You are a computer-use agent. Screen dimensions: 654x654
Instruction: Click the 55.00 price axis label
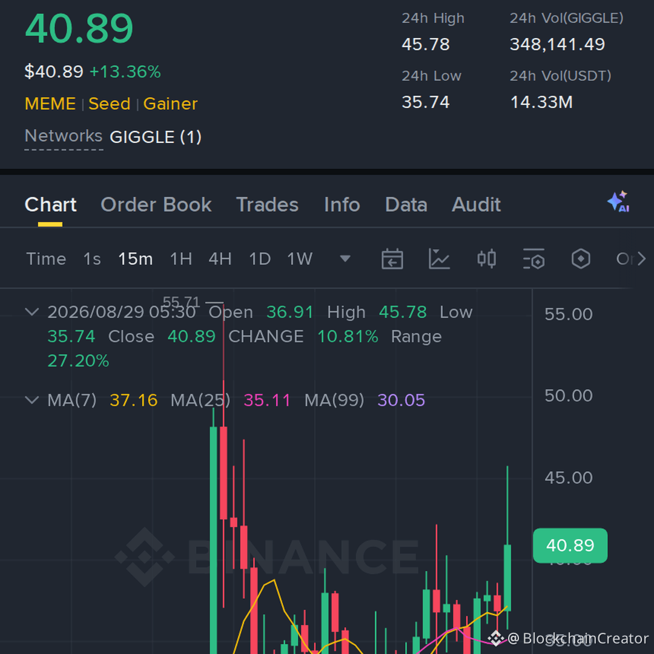pos(569,314)
